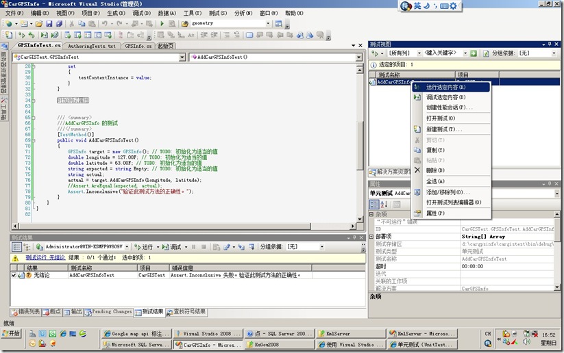Switch to the GPSInfo.cs tab

pos(138,46)
